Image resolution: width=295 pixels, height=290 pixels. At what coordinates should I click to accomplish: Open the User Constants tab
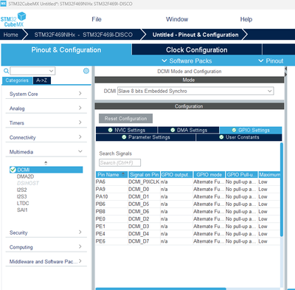(x=239, y=137)
